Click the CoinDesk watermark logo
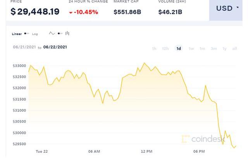Screen dimensions: 248x162 click(200, 138)
